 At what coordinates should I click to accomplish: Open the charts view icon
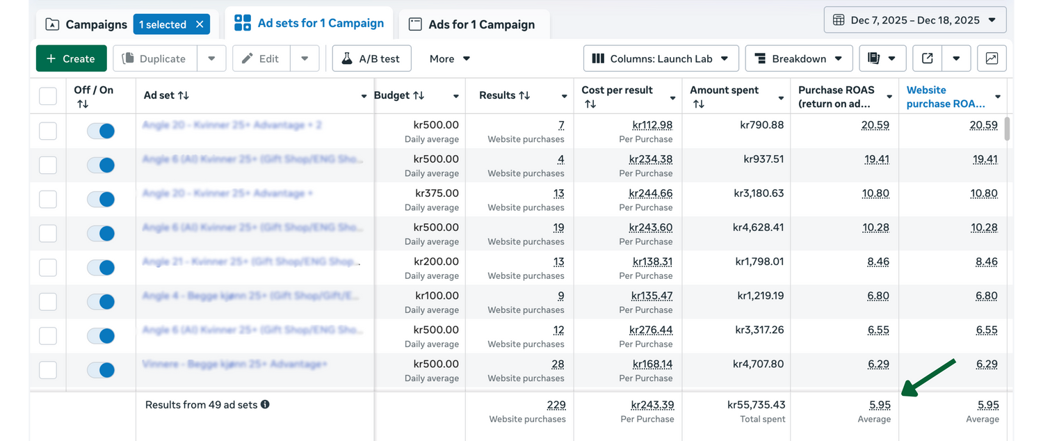pos(992,58)
